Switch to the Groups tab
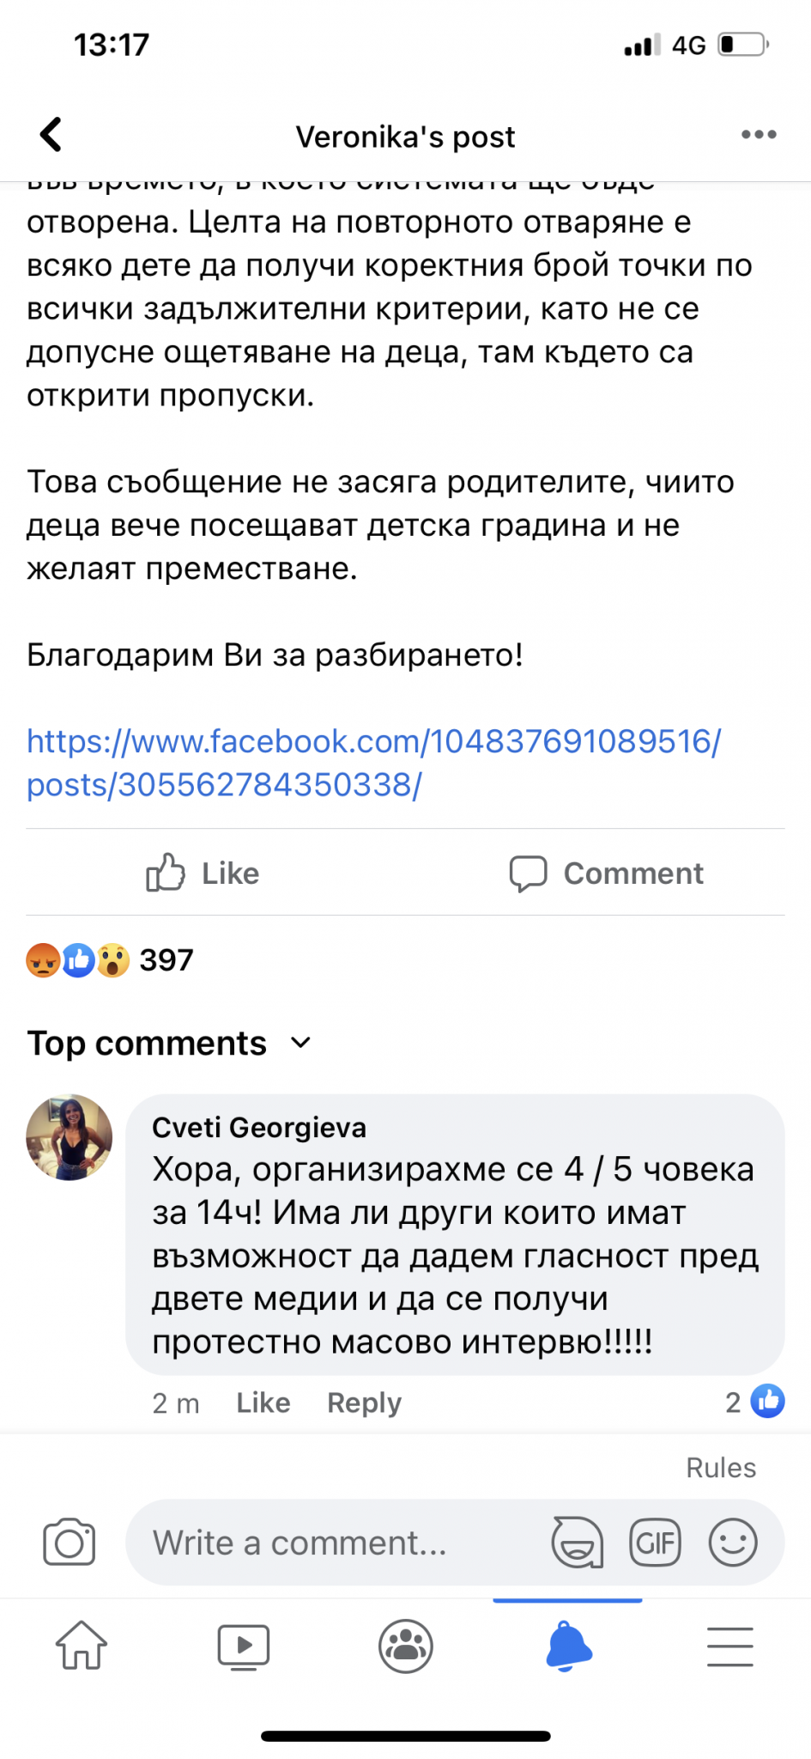The height and width of the screenshot is (1759, 811). click(406, 1646)
